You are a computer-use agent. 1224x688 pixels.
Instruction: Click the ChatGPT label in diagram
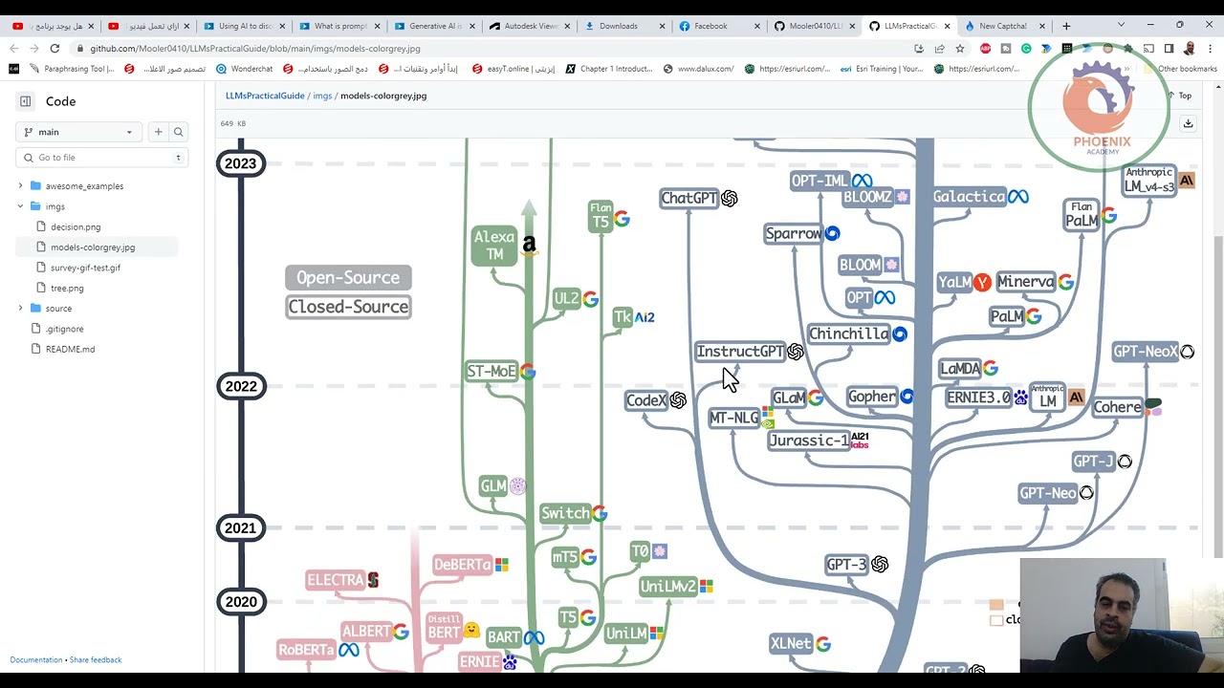tap(688, 198)
